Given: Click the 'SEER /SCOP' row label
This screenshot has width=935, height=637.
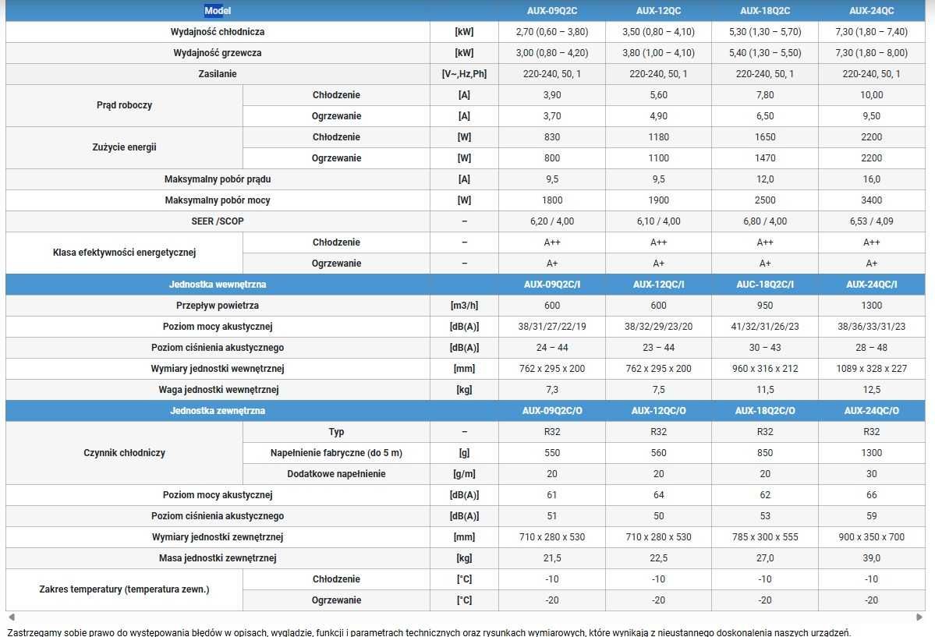Looking at the screenshot, I should (x=218, y=221).
